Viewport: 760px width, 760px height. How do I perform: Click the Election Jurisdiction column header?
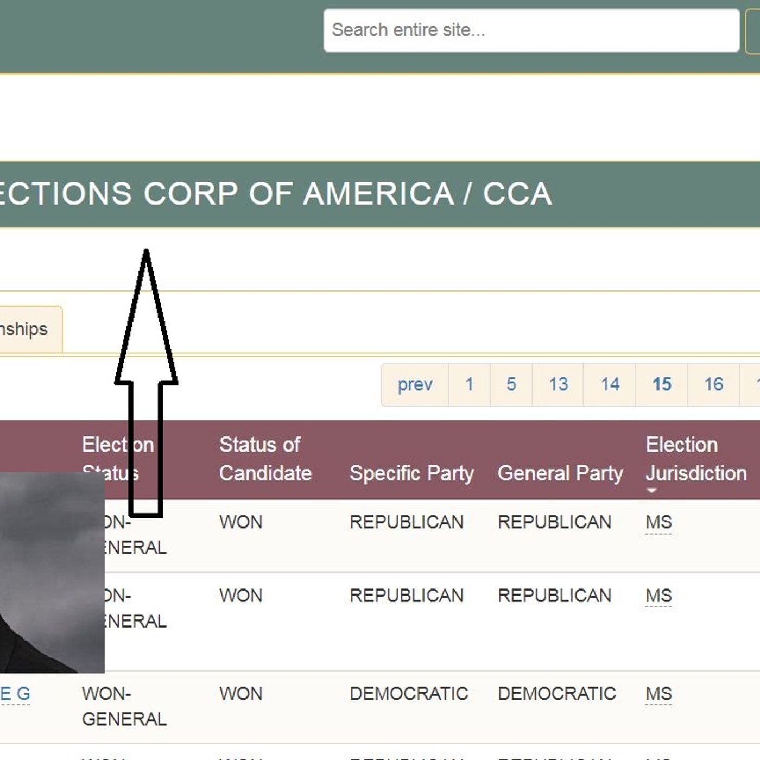(x=695, y=459)
